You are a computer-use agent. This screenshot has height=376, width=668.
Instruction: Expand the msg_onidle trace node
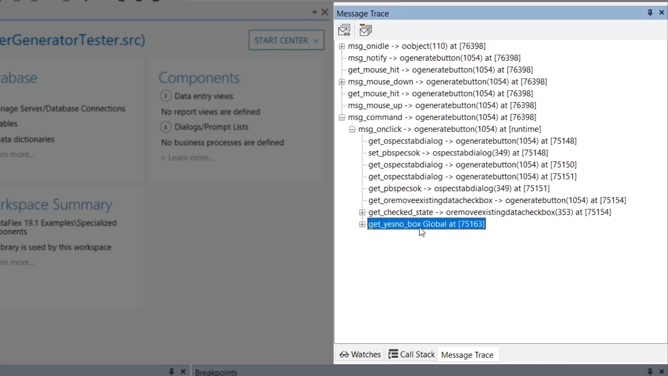pos(342,46)
